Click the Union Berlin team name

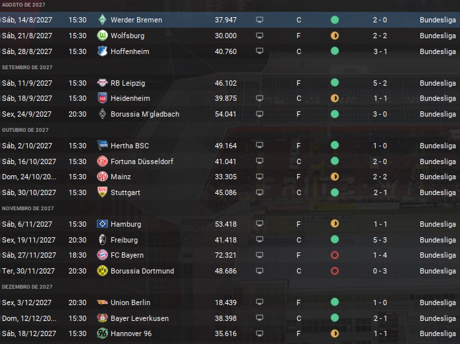pyautogui.click(x=130, y=302)
